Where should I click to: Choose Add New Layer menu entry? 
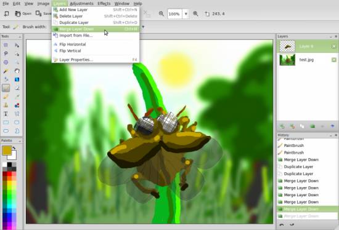point(96,10)
